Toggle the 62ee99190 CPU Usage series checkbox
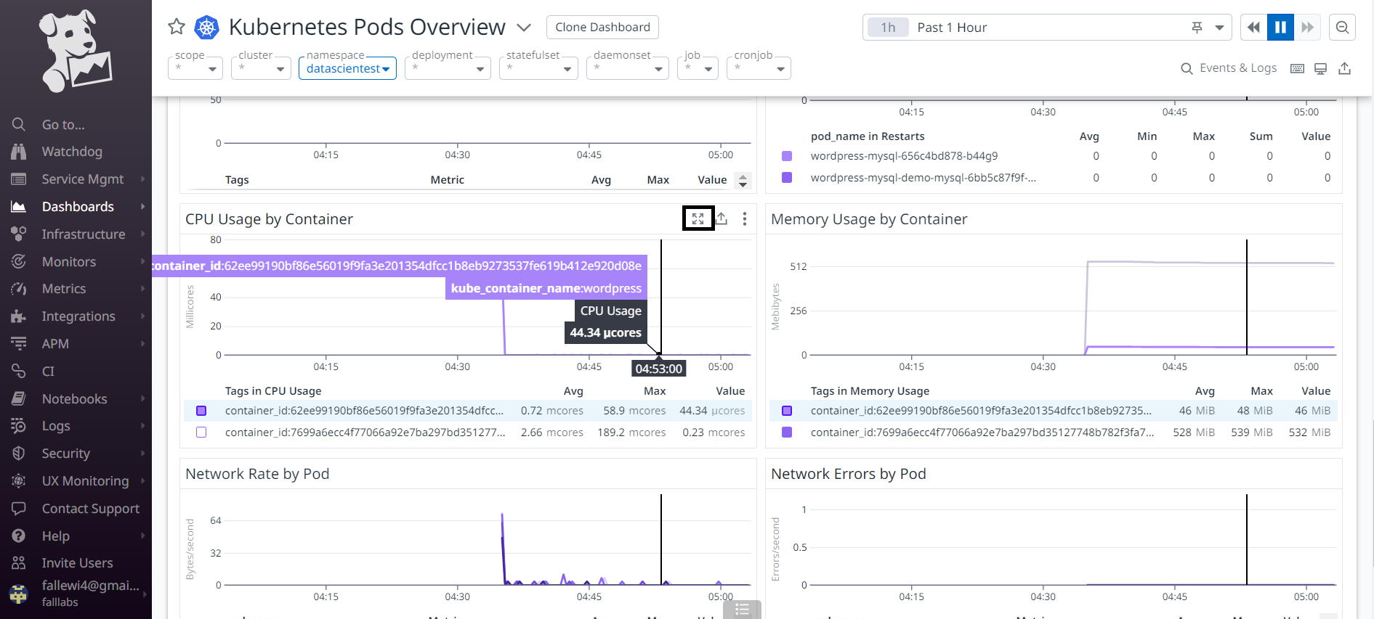Screen dimensions: 1374x619 201,411
